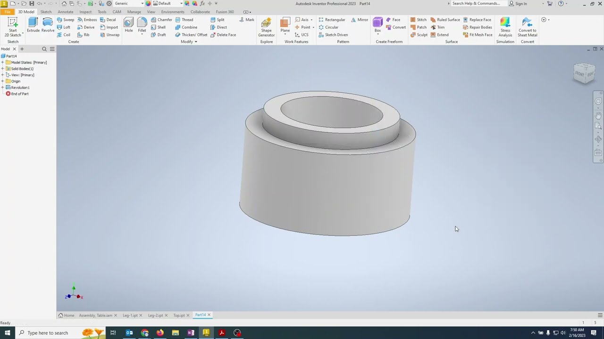Choose the Loft tool
Viewport: 604px width, 339px height.
pyautogui.click(x=63, y=27)
